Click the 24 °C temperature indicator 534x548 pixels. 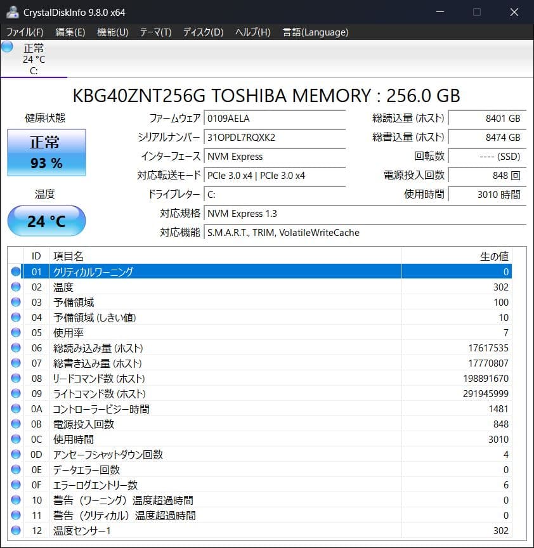[x=46, y=221]
